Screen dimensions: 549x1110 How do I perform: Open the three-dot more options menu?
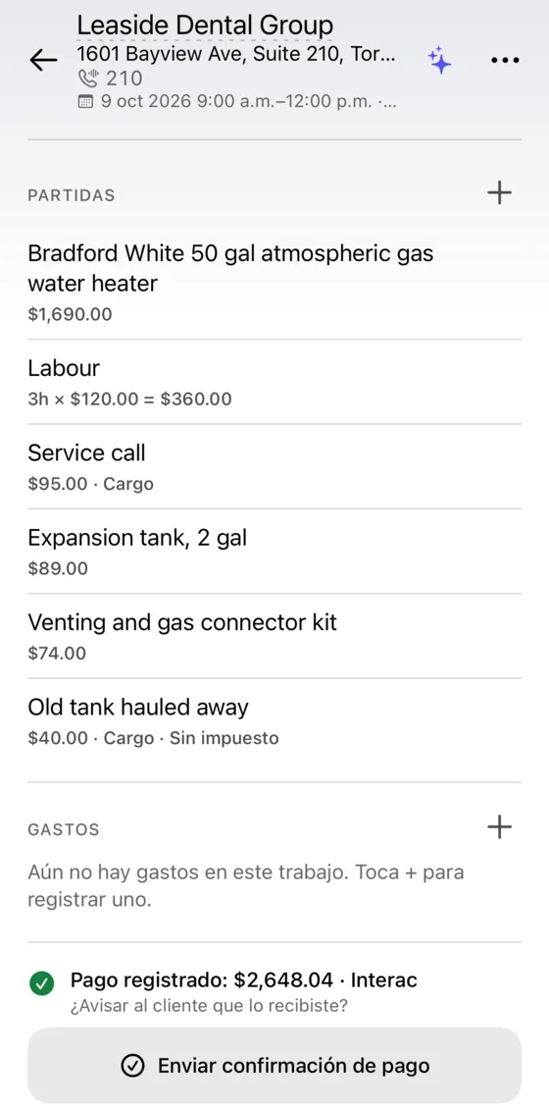click(505, 61)
